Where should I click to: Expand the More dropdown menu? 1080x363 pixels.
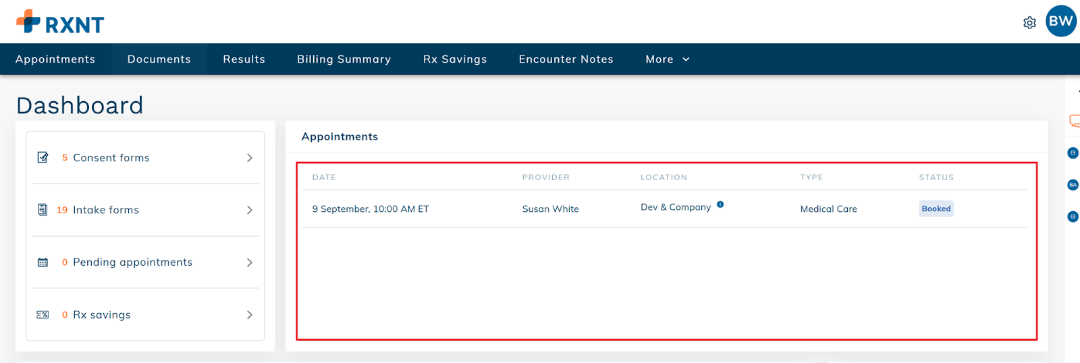(x=667, y=59)
